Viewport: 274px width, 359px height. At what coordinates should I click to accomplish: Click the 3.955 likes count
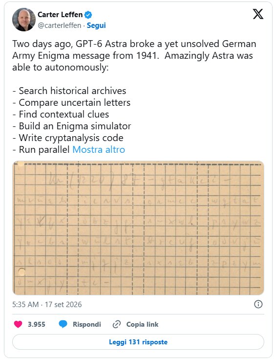coord(37,324)
